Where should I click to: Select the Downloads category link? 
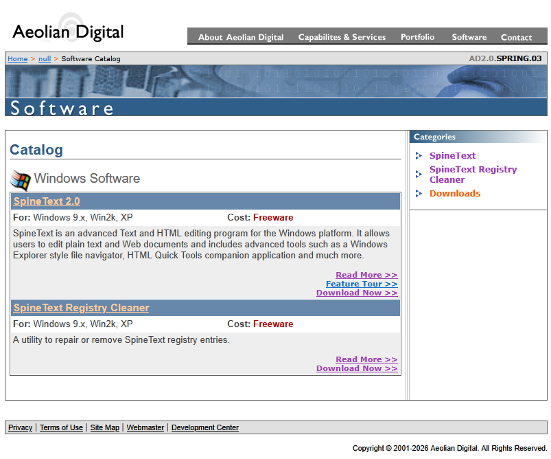coord(455,194)
